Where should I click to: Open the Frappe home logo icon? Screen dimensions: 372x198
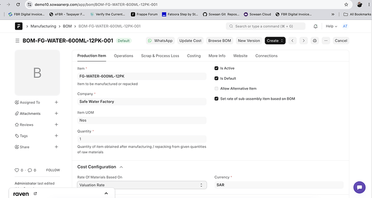19,26
